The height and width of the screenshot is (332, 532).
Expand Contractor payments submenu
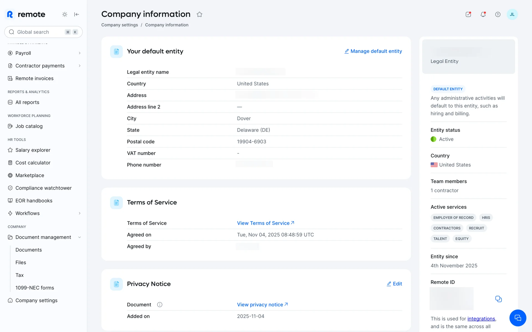[80, 66]
